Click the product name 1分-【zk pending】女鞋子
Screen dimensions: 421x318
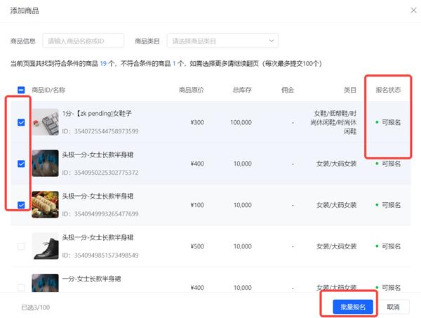point(97,113)
